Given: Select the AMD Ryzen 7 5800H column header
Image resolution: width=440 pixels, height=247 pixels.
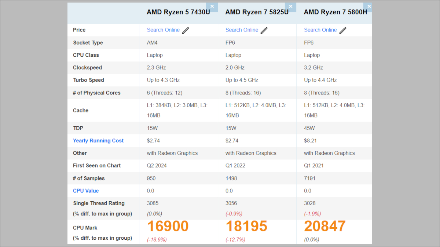Looking at the screenshot, I should pos(335,12).
